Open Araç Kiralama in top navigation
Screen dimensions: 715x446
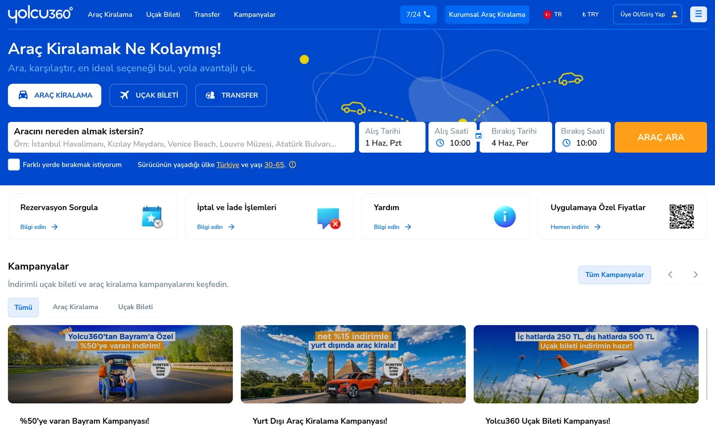(x=110, y=14)
